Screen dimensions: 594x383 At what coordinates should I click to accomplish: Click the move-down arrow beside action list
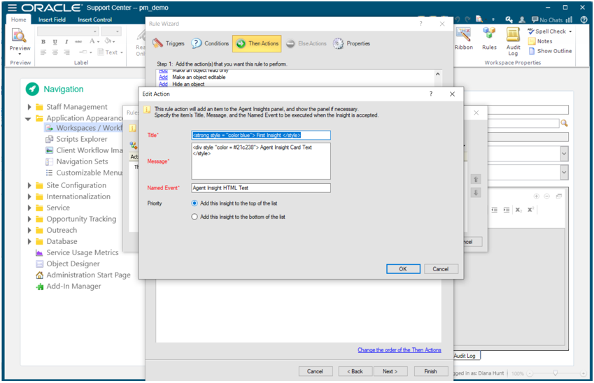coord(476,193)
